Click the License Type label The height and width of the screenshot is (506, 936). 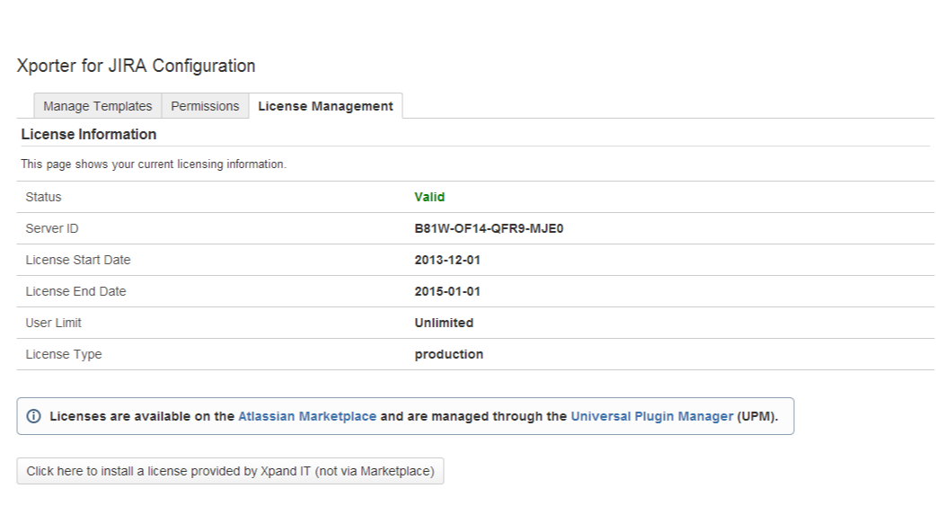(63, 354)
